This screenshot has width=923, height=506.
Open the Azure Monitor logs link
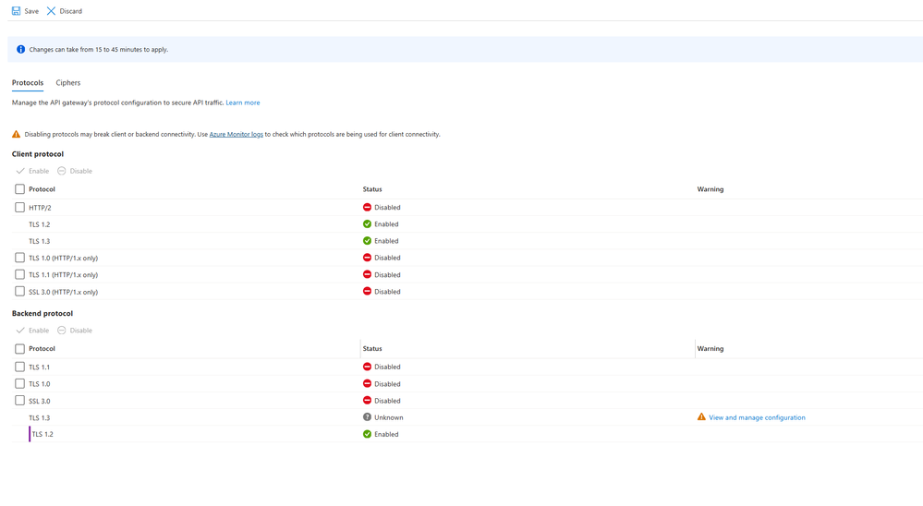236,134
